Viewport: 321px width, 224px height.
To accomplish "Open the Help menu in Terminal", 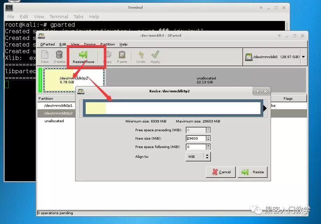I will point(94,16).
